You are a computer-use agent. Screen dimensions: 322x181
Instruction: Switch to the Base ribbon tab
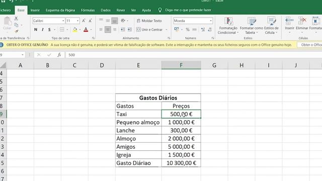pos(21,10)
